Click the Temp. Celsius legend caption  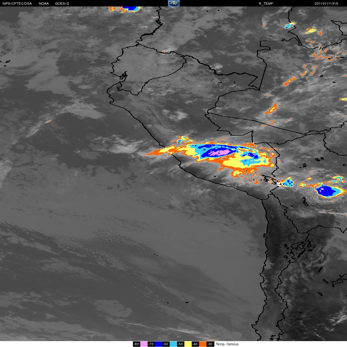coord(227,344)
